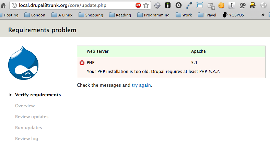Click the Apache value cell
270x146 pixels.
point(198,51)
